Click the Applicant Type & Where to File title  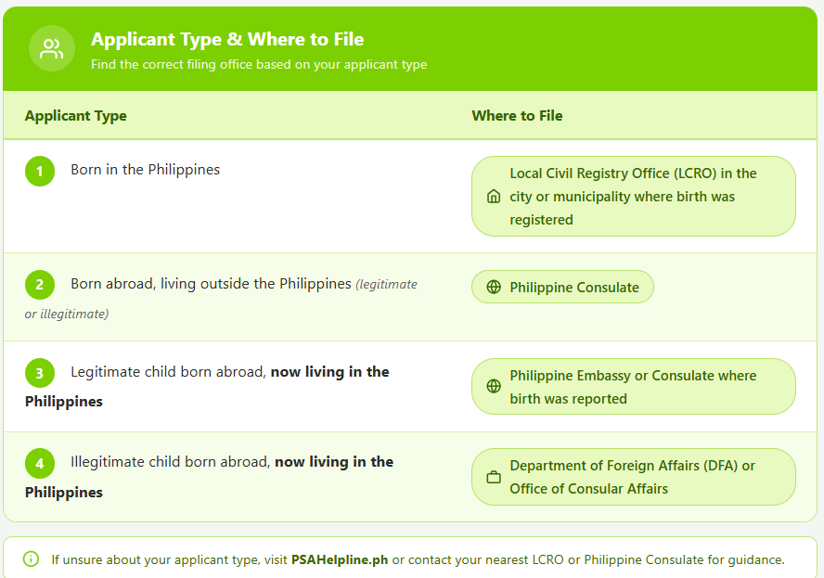[227, 39]
